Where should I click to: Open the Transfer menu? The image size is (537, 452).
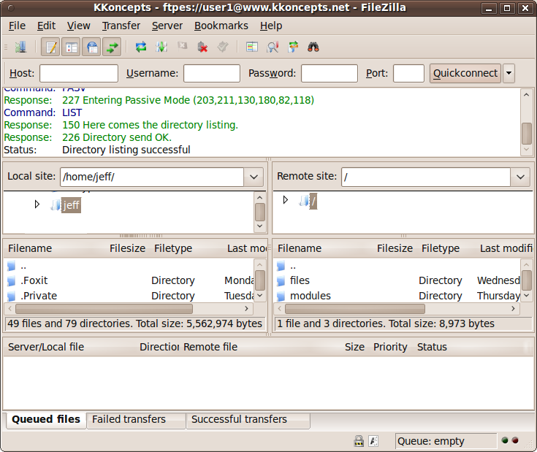(x=121, y=26)
